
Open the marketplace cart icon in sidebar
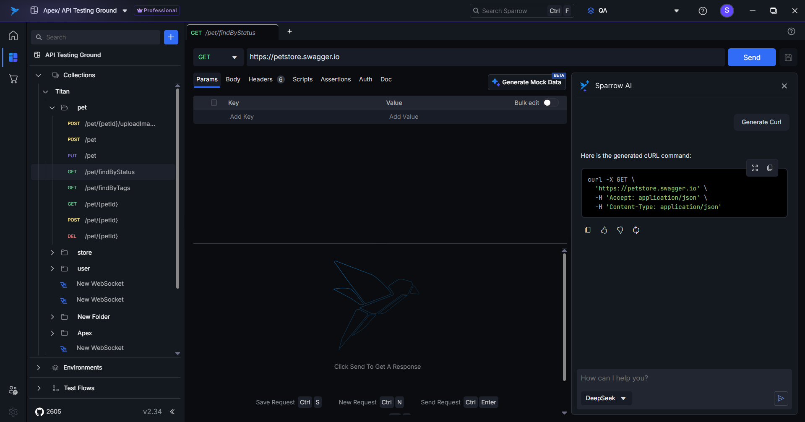13,79
